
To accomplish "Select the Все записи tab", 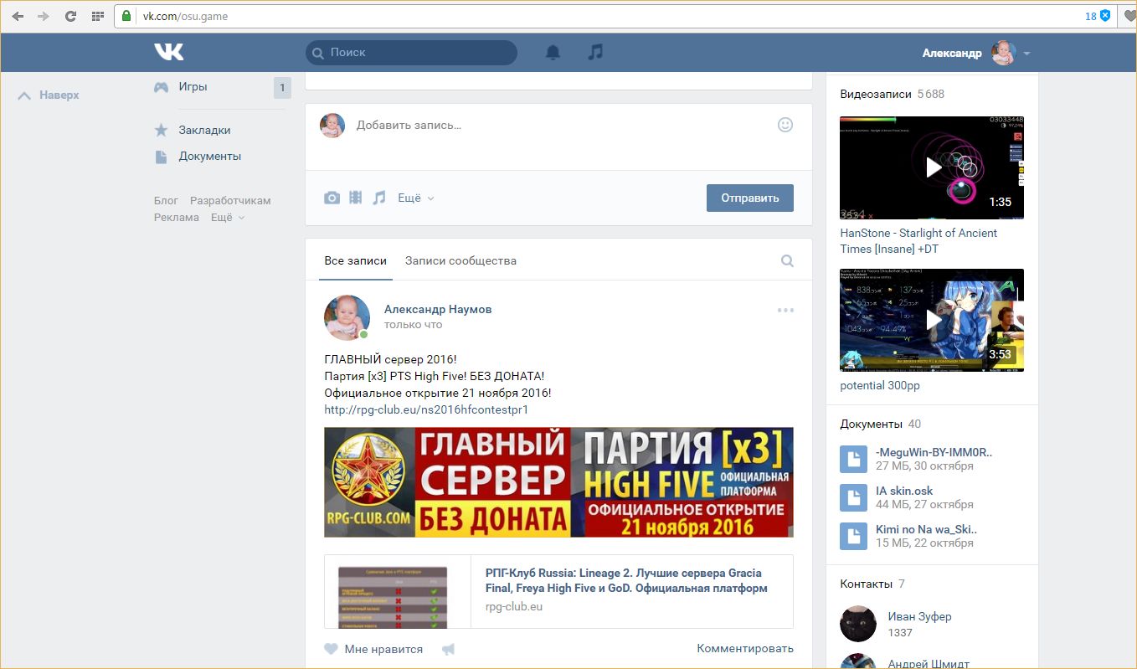I will tap(346, 260).
